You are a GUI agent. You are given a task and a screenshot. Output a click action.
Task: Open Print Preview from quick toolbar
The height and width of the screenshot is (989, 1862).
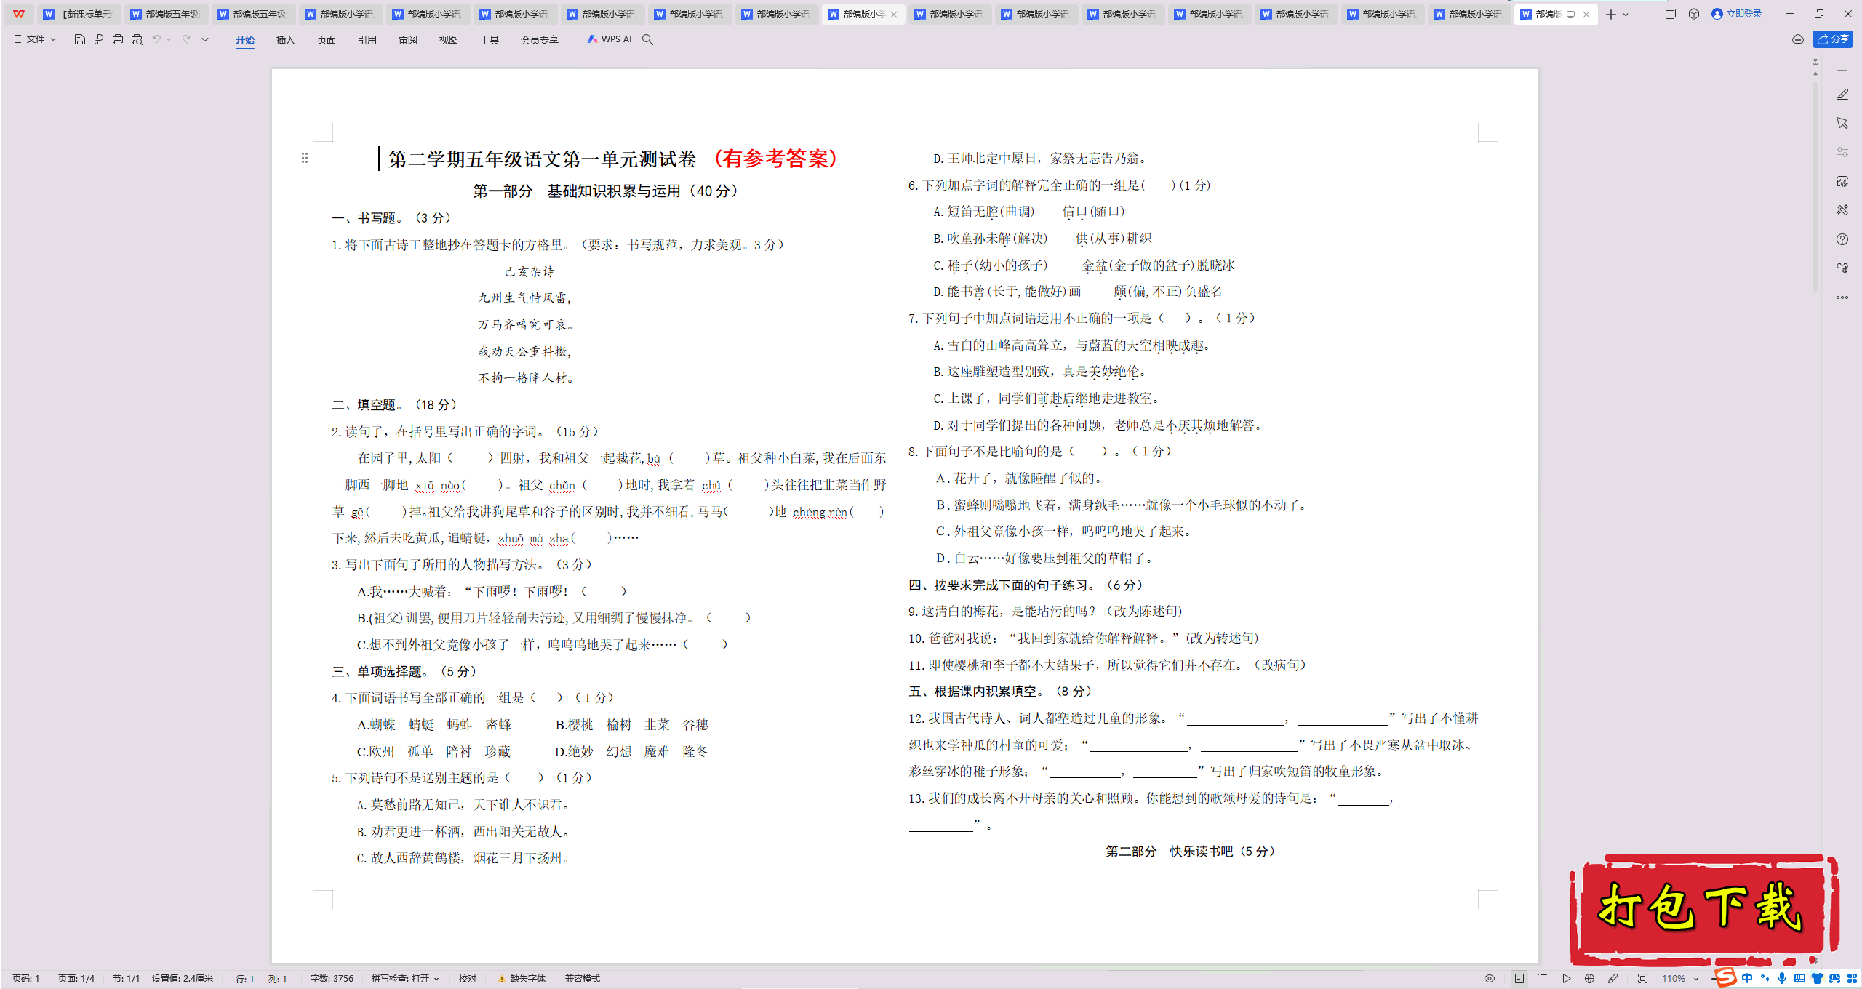tap(137, 39)
